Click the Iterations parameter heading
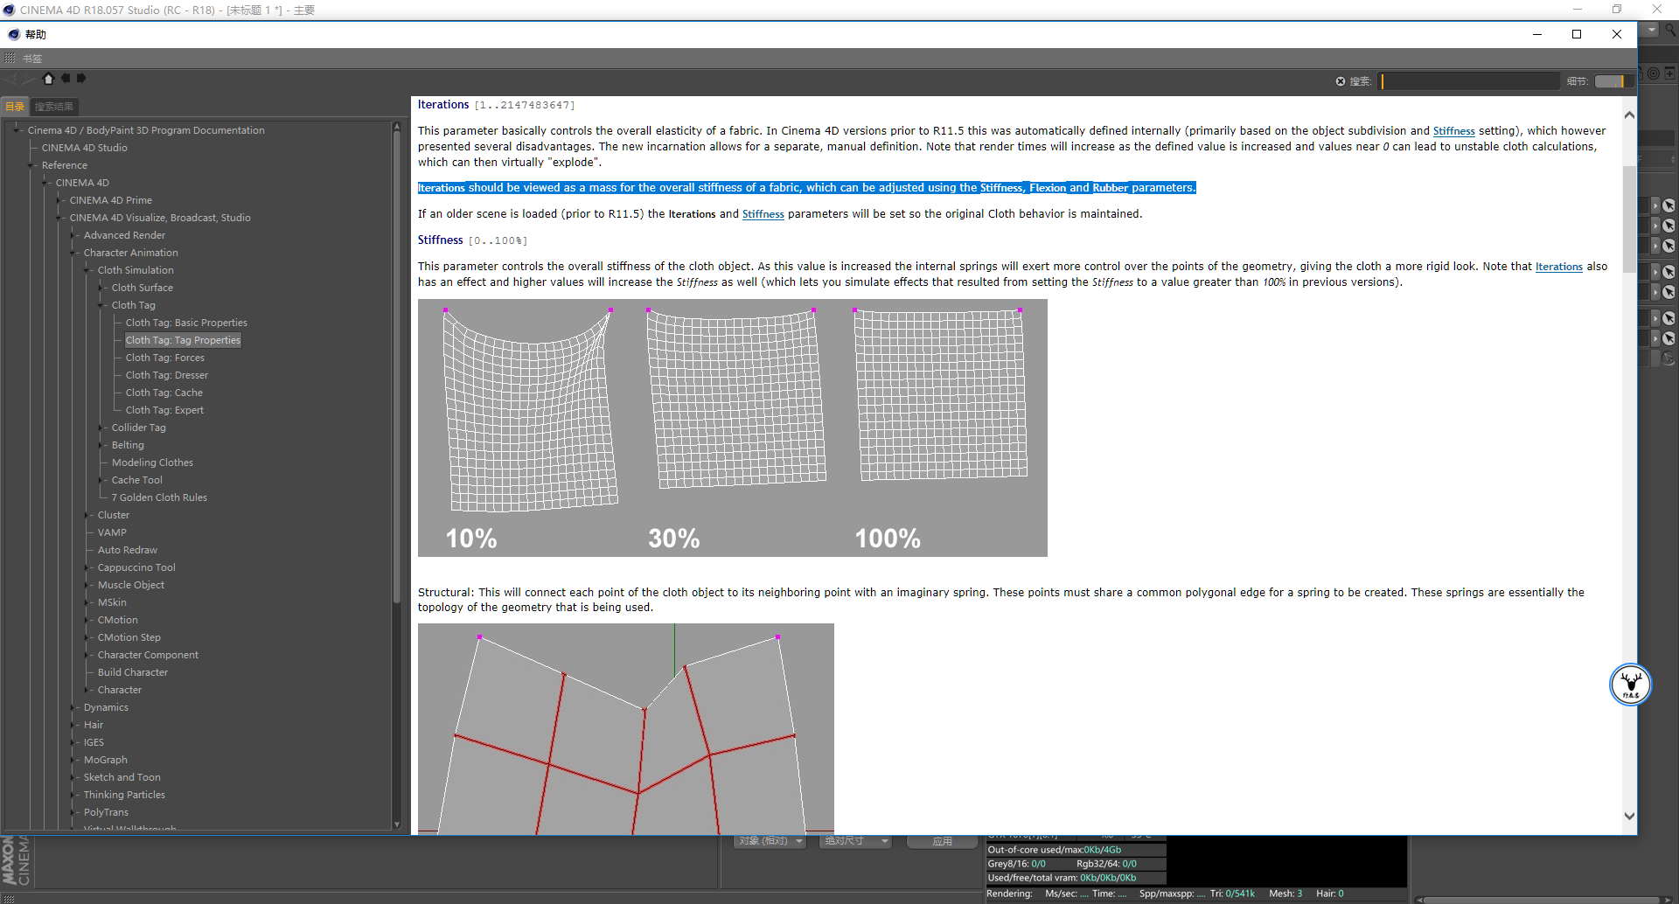This screenshot has height=904, width=1679. click(x=443, y=105)
